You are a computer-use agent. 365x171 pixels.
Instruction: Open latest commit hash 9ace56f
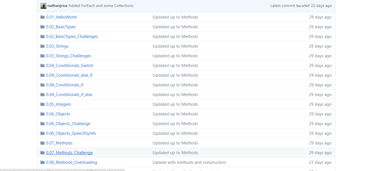pos(303,6)
